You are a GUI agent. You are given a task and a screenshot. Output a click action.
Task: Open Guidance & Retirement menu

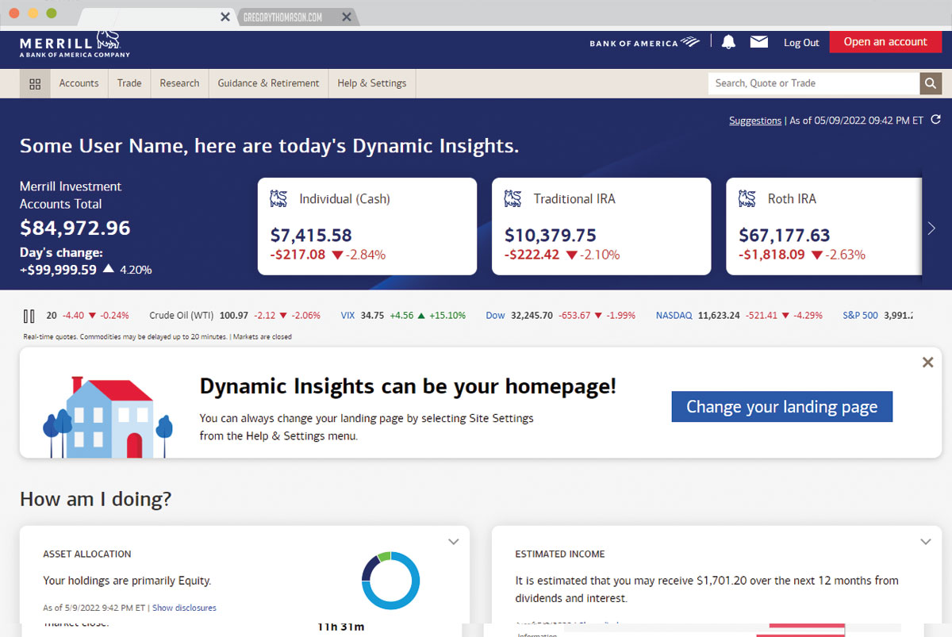point(268,83)
